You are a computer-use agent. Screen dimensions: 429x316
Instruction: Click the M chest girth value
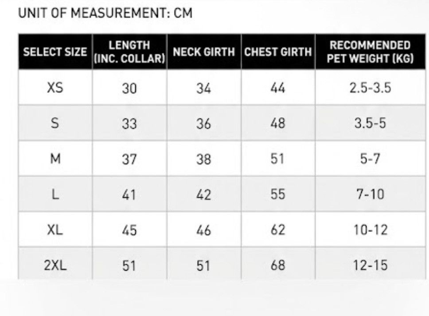click(277, 159)
